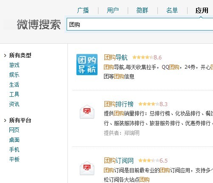Click the star rating of 团购订阅网
Image resolution: width=213 pixels, height=183 pixels.
point(149,160)
